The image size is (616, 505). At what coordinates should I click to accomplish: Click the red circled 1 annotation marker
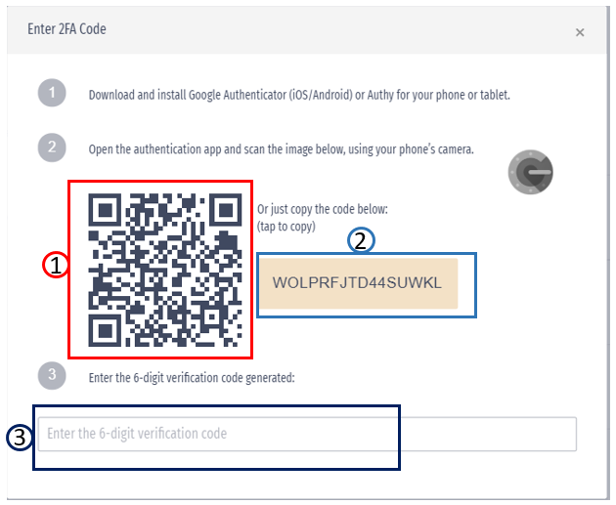click(56, 265)
